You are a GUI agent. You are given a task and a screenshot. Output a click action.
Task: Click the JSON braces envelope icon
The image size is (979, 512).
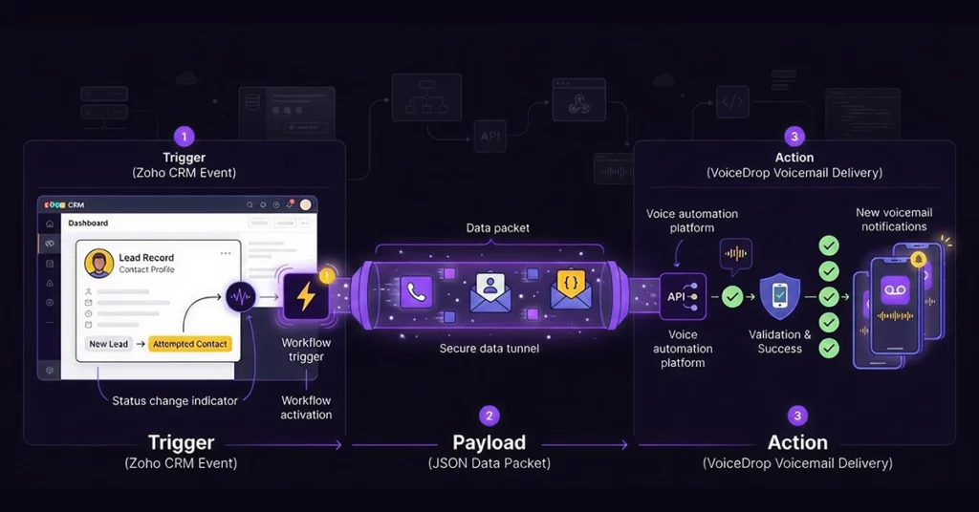click(571, 290)
